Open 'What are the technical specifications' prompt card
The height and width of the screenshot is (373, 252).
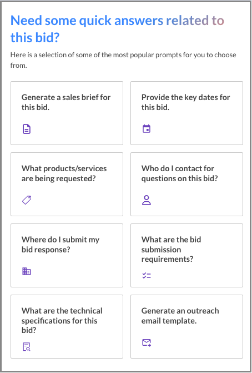tap(67, 326)
